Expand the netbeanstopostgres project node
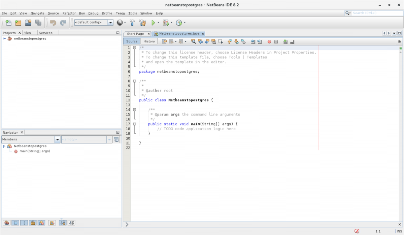The height and width of the screenshot is (235, 404). tap(4, 38)
